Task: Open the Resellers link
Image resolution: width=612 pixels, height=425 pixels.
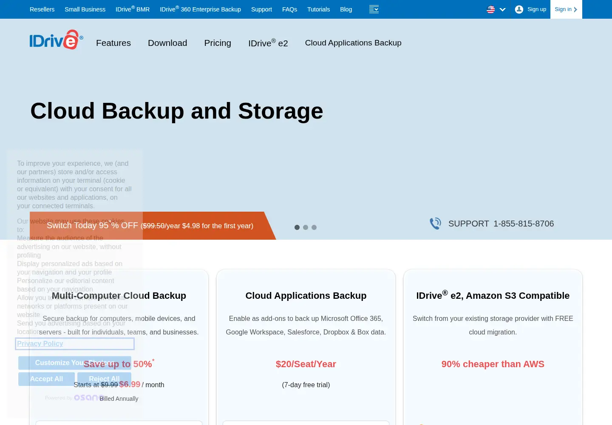Action: click(x=42, y=9)
